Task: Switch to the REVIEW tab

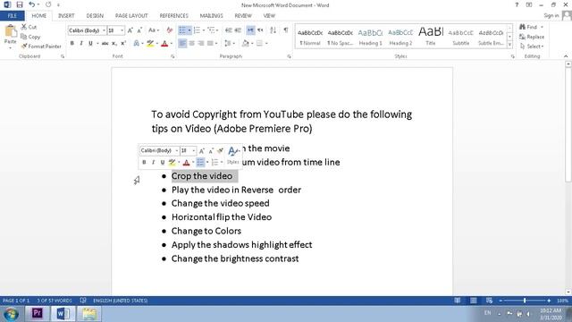Action: [243, 16]
